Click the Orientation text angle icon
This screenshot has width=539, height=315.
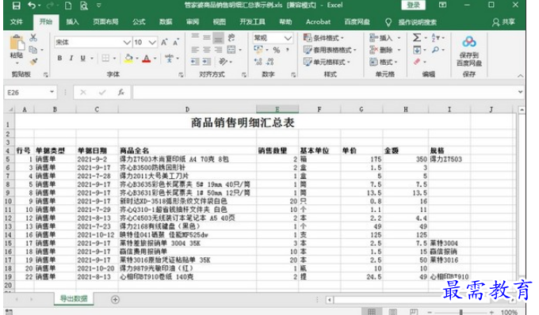tap(223, 62)
